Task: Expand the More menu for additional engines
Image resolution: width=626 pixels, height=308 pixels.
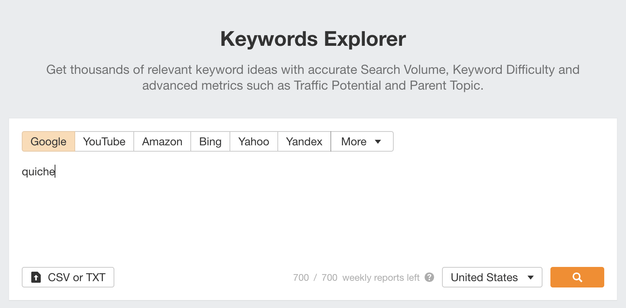Action: coord(361,141)
